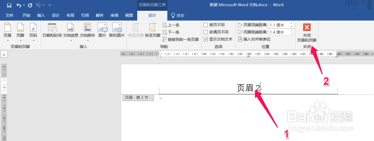Switch to the 插入 (Insert) ribbon tab
374x141 pixels.
41,15
